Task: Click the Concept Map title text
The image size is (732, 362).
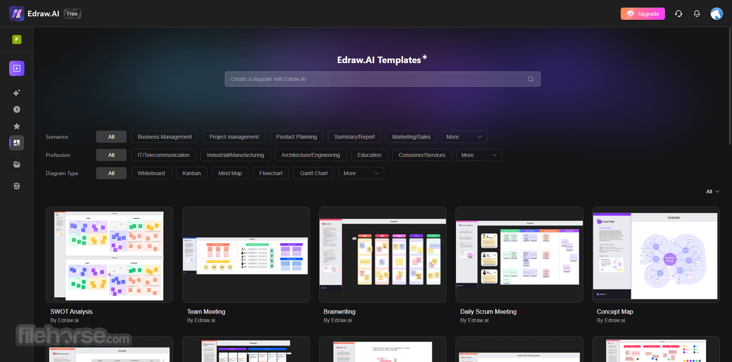Action: pos(615,312)
